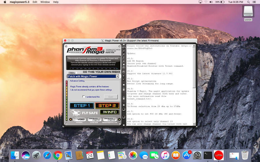
Task: Click the AirPlay display icon in menu bar
Action: click(x=200, y=2)
